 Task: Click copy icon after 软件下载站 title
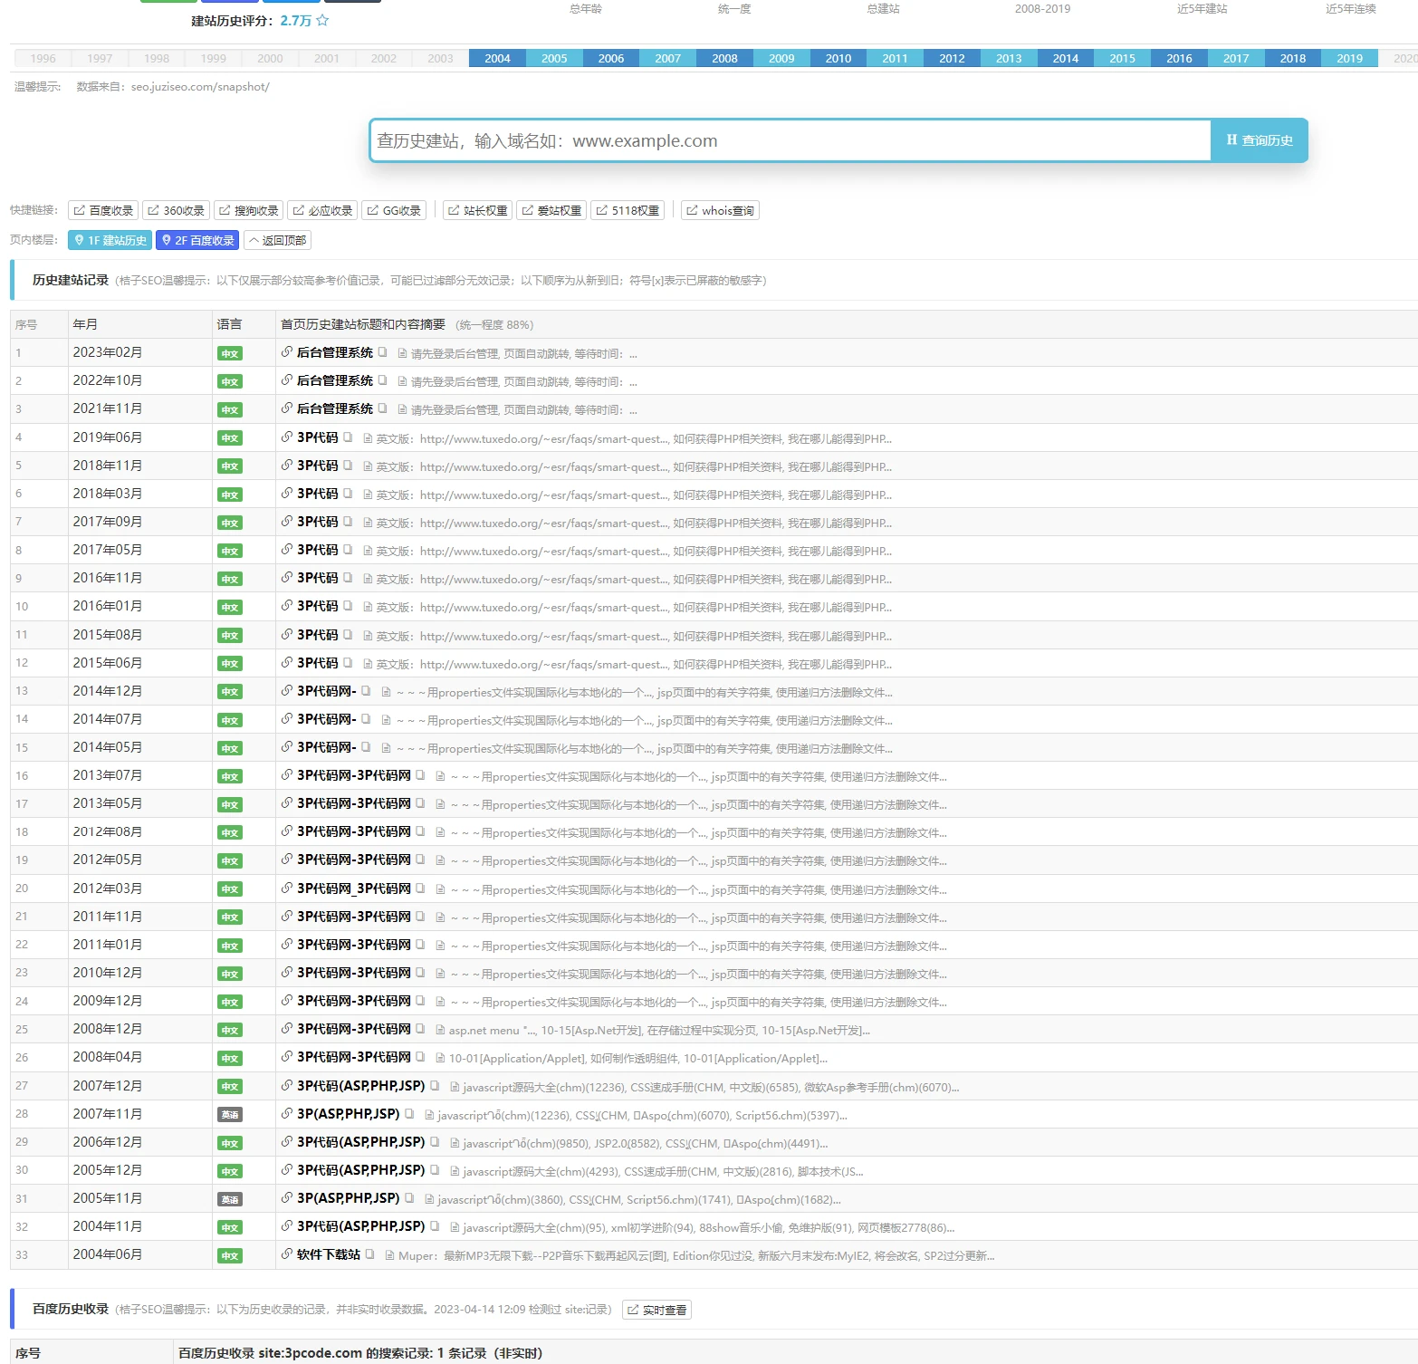[x=370, y=1254]
